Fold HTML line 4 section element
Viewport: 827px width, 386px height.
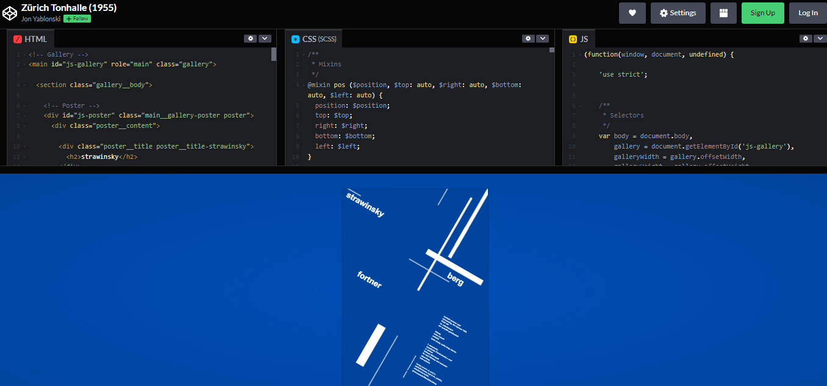pyautogui.click(x=24, y=85)
